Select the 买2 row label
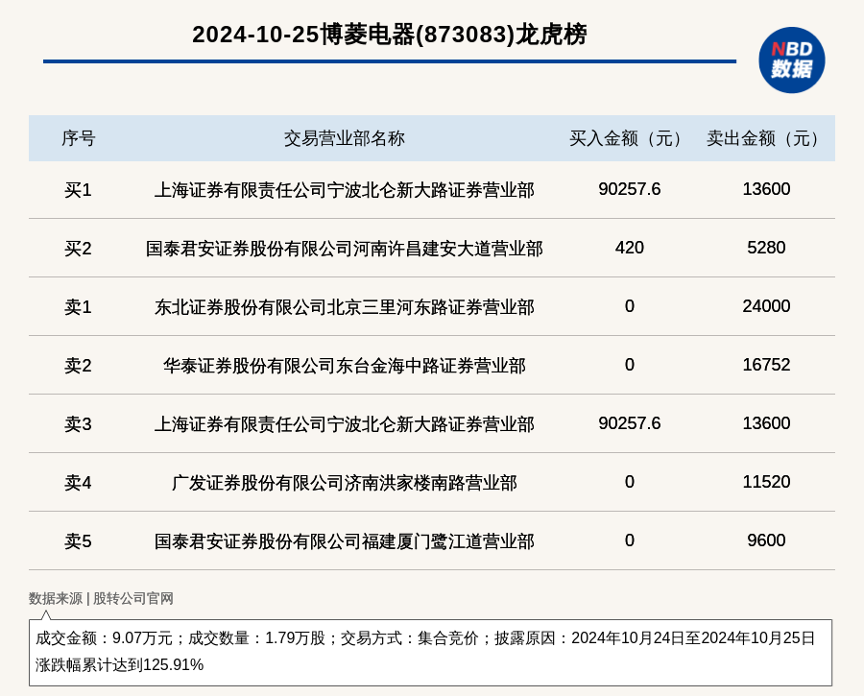Image resolution: width=864 pixels, height=696 pixels. click(79, 249)
